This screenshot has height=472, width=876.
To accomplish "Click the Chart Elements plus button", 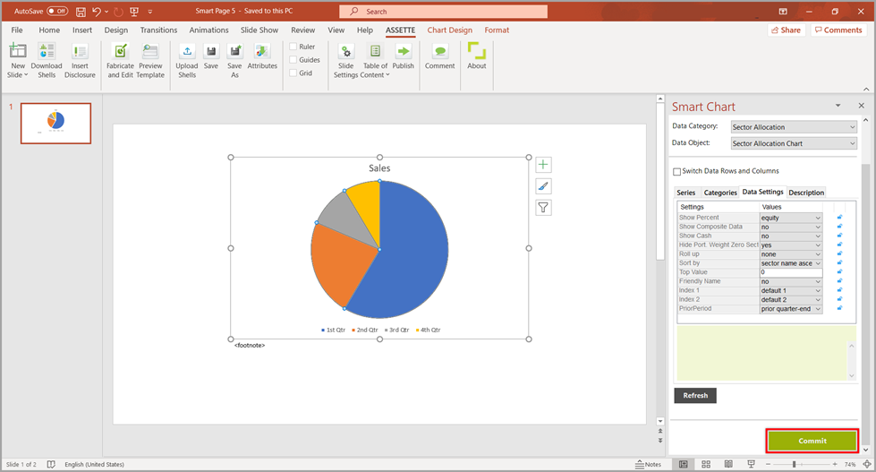I will tap(543, 165).
